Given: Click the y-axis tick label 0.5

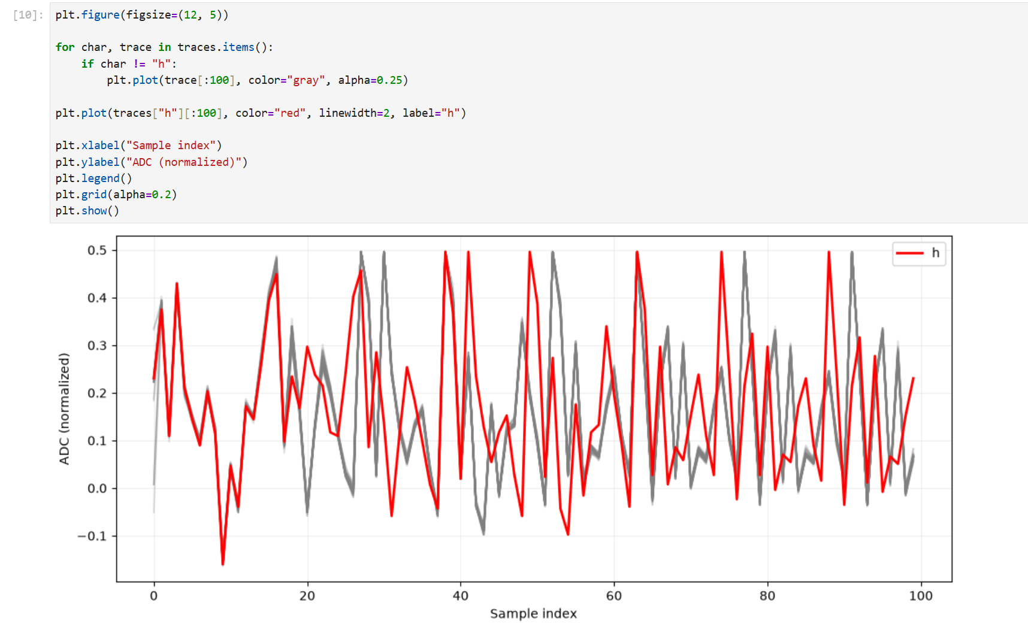Looking at the screenshot, I should click(97, 250).
